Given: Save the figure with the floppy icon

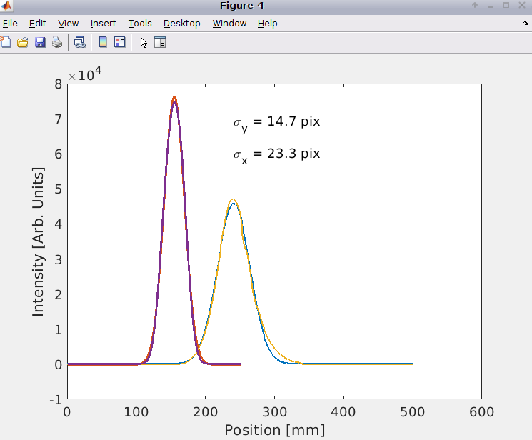Looking at the screenshot, I should click(x=40, y=42).
